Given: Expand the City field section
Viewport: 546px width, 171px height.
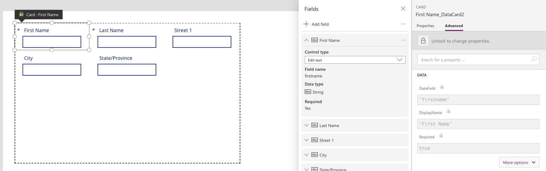Looking at the screenshot, I should point(307,155).
